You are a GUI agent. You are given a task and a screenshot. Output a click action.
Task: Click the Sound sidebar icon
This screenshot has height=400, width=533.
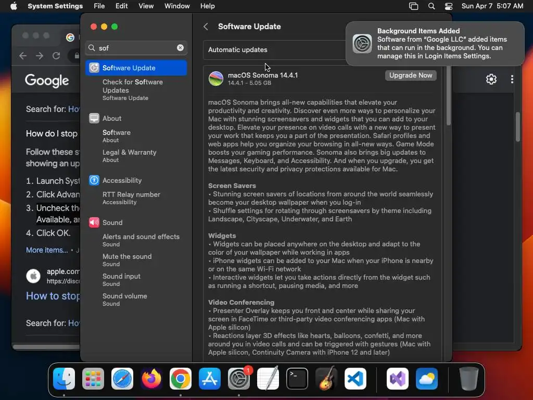(x=94, y=222)
